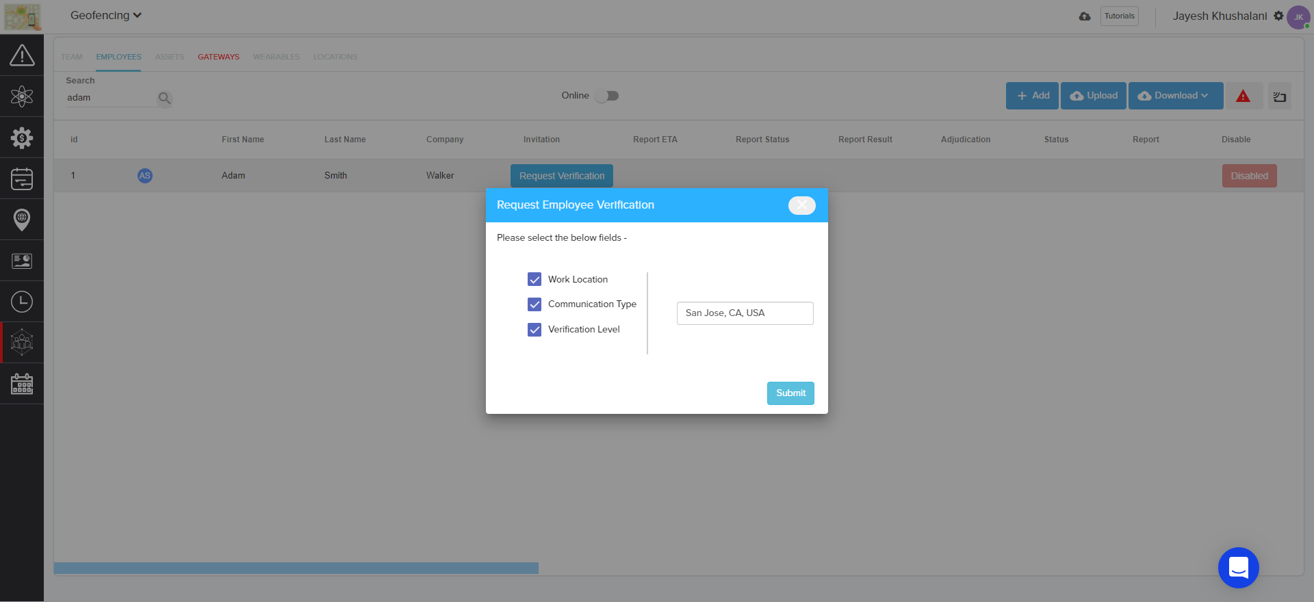This screenshot has height=602, width=1314.
Task: Click the Add button
Action: pos(1032,96)
